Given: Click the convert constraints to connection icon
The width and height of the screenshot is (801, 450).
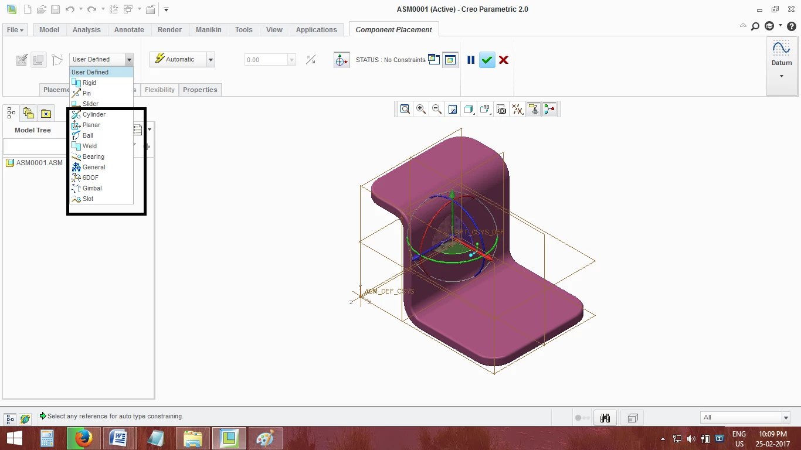Looking at the screenshot, I should (57, 60).
